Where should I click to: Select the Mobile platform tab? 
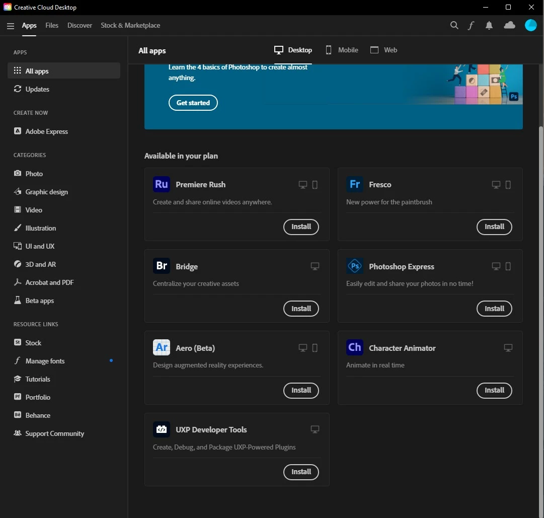342,50
